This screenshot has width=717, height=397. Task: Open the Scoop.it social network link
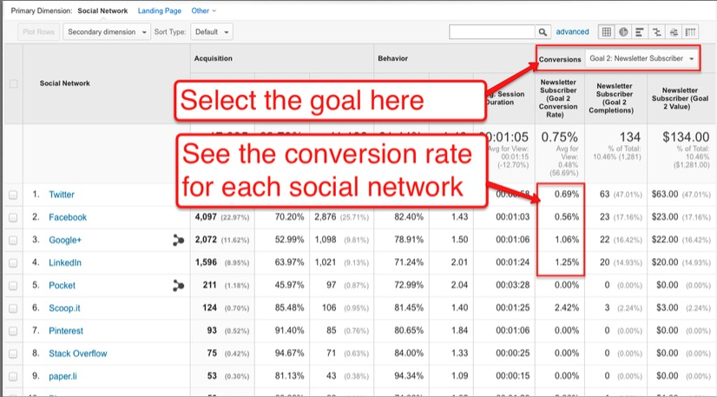point(64,308)
